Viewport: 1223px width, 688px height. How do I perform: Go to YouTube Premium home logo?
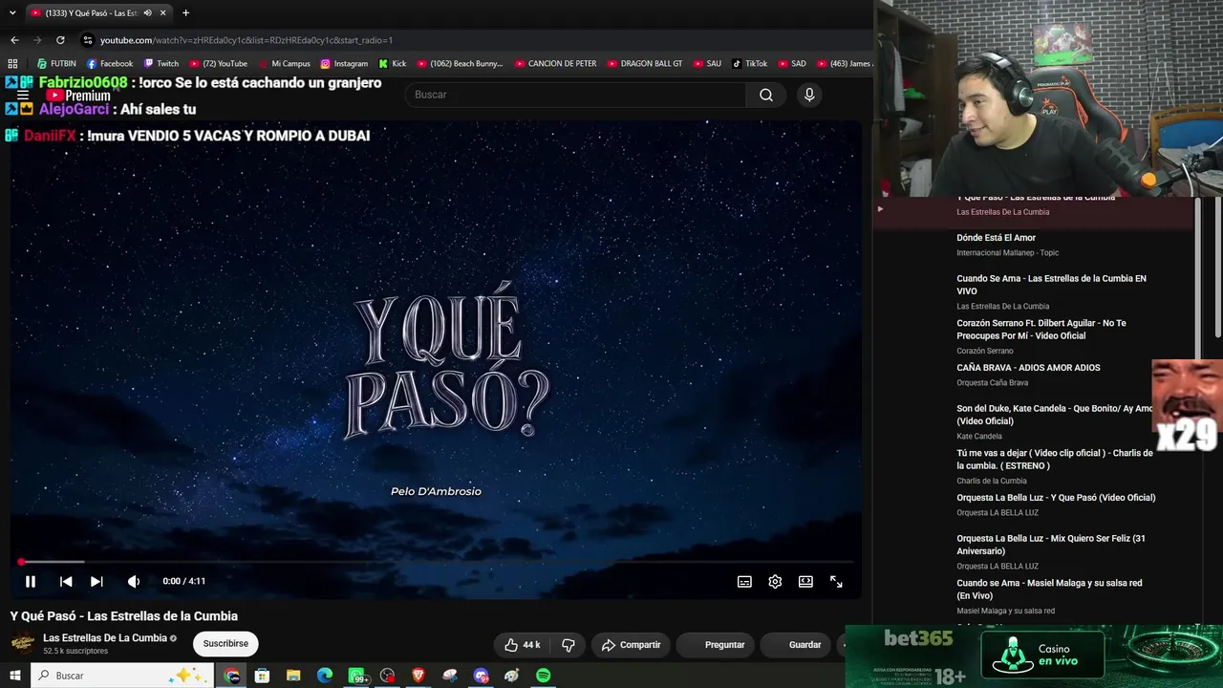(78, 96)
